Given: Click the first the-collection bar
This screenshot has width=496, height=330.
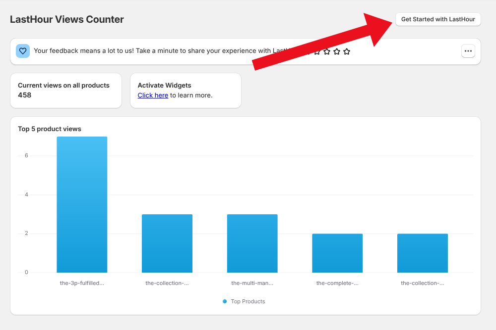Looking at the screenshot, I should tap(167, 243).
